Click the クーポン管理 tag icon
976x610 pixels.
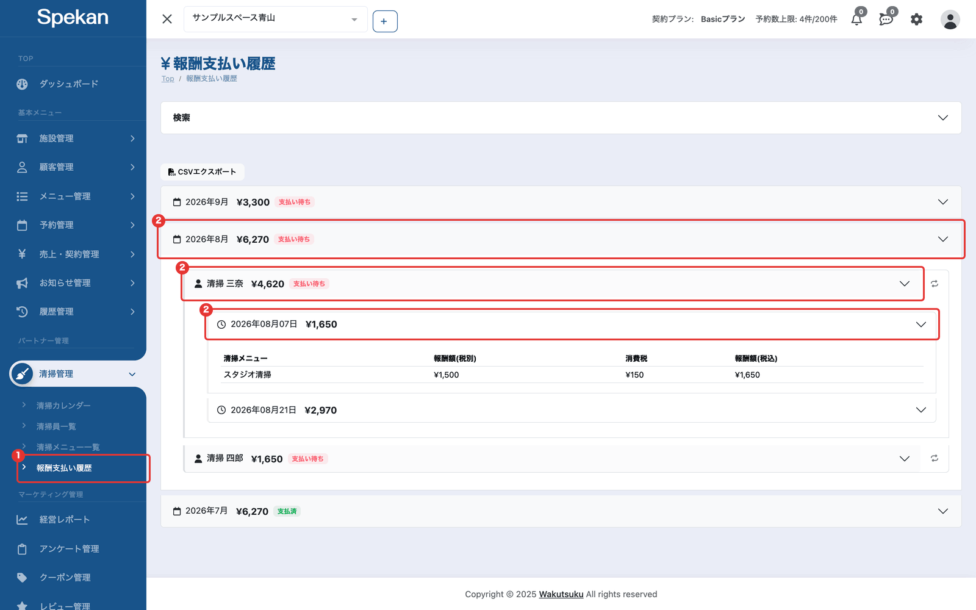[x=22, y=578]
